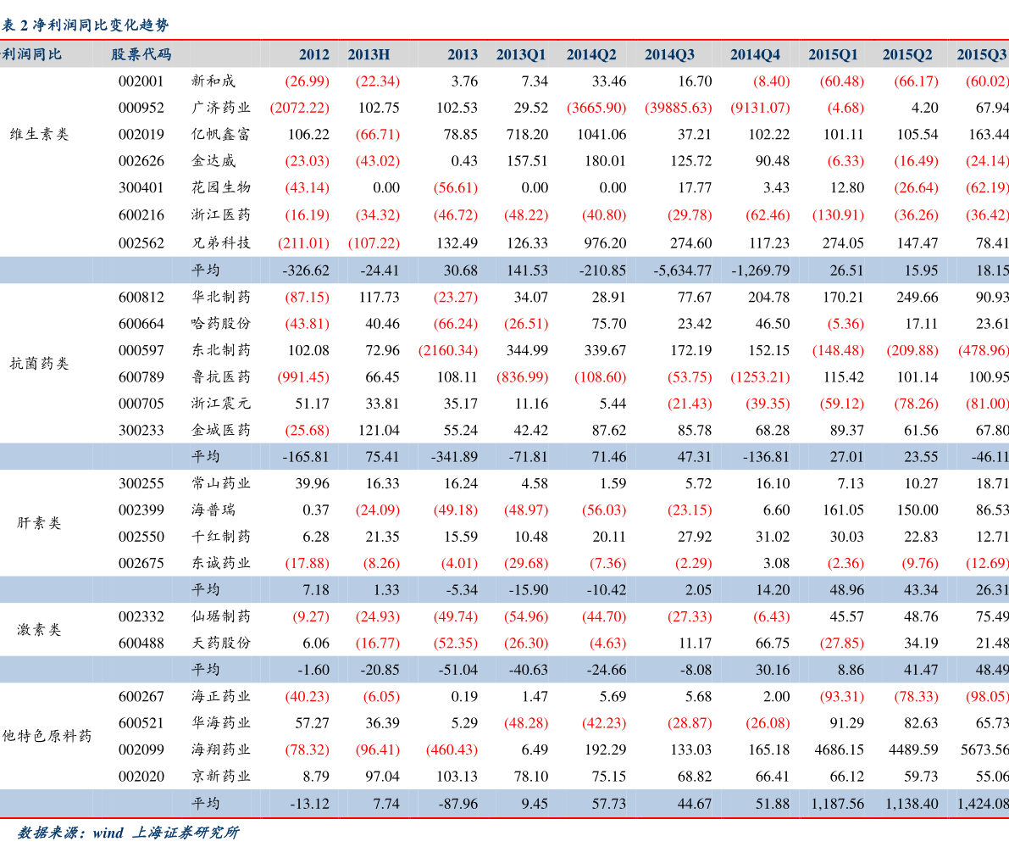Click the 平均 row under vitamins group
Screen dimensions: 1009x858
coord(505,270)
